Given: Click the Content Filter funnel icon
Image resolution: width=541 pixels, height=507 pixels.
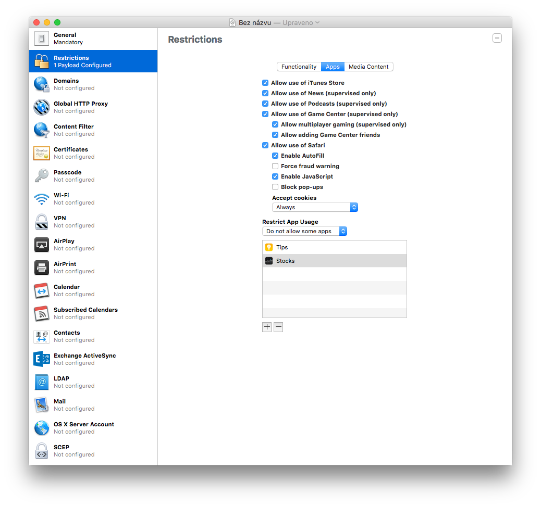Looking at the screenshot, I should (x=41, y=130).
